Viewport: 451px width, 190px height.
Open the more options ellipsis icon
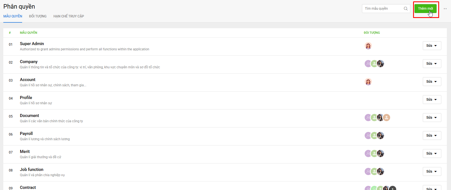pos(445,9)
